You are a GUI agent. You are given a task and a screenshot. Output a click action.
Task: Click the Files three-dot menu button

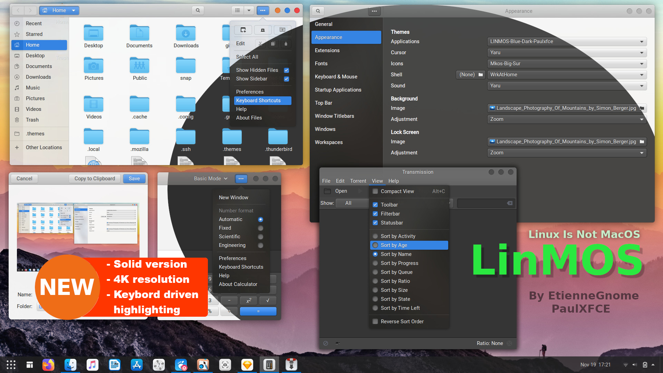click(x=263, y=10)
